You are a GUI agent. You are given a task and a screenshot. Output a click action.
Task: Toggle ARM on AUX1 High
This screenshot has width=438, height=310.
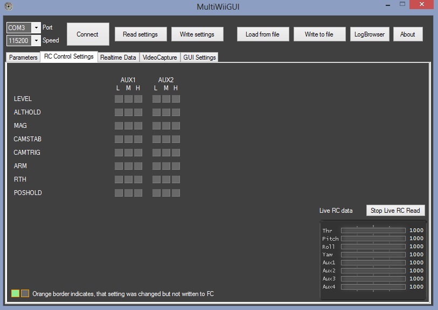click(x=138, y=166)
